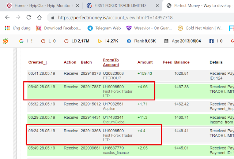
Task: Select the Perfect Money tab
Action: [x=199, y=6]
